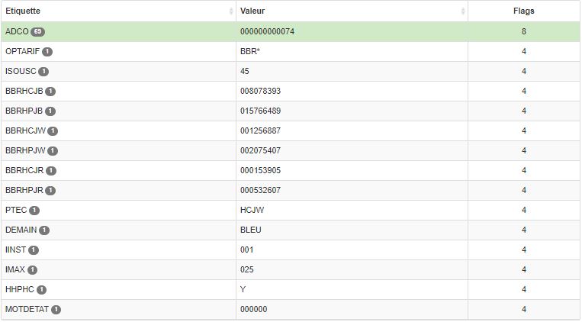
Task: Click flag value 8 in the ADCO row
Action: point(524,31)
